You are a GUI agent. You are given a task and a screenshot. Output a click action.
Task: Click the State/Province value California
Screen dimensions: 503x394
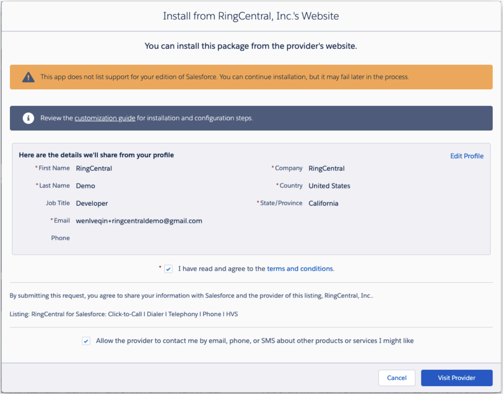pos(323,203)
